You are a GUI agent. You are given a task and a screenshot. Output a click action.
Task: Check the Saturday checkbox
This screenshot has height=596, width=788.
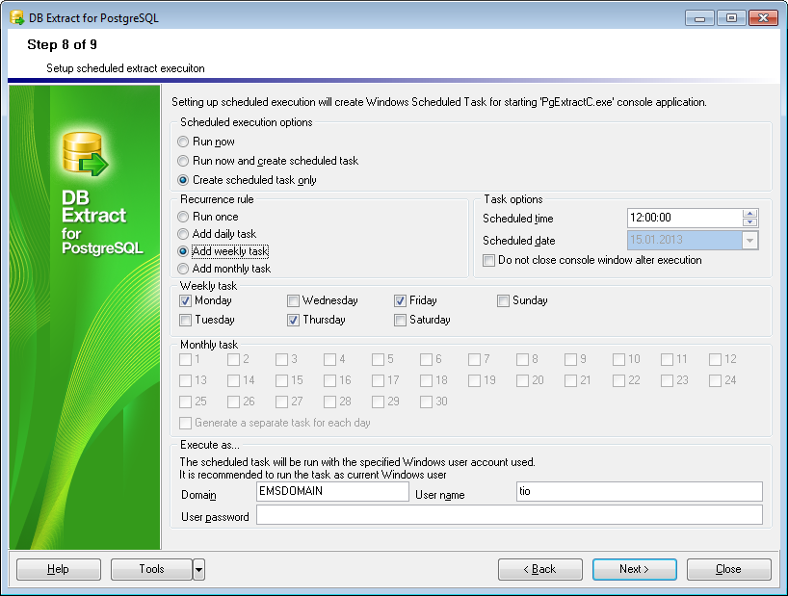400,320
